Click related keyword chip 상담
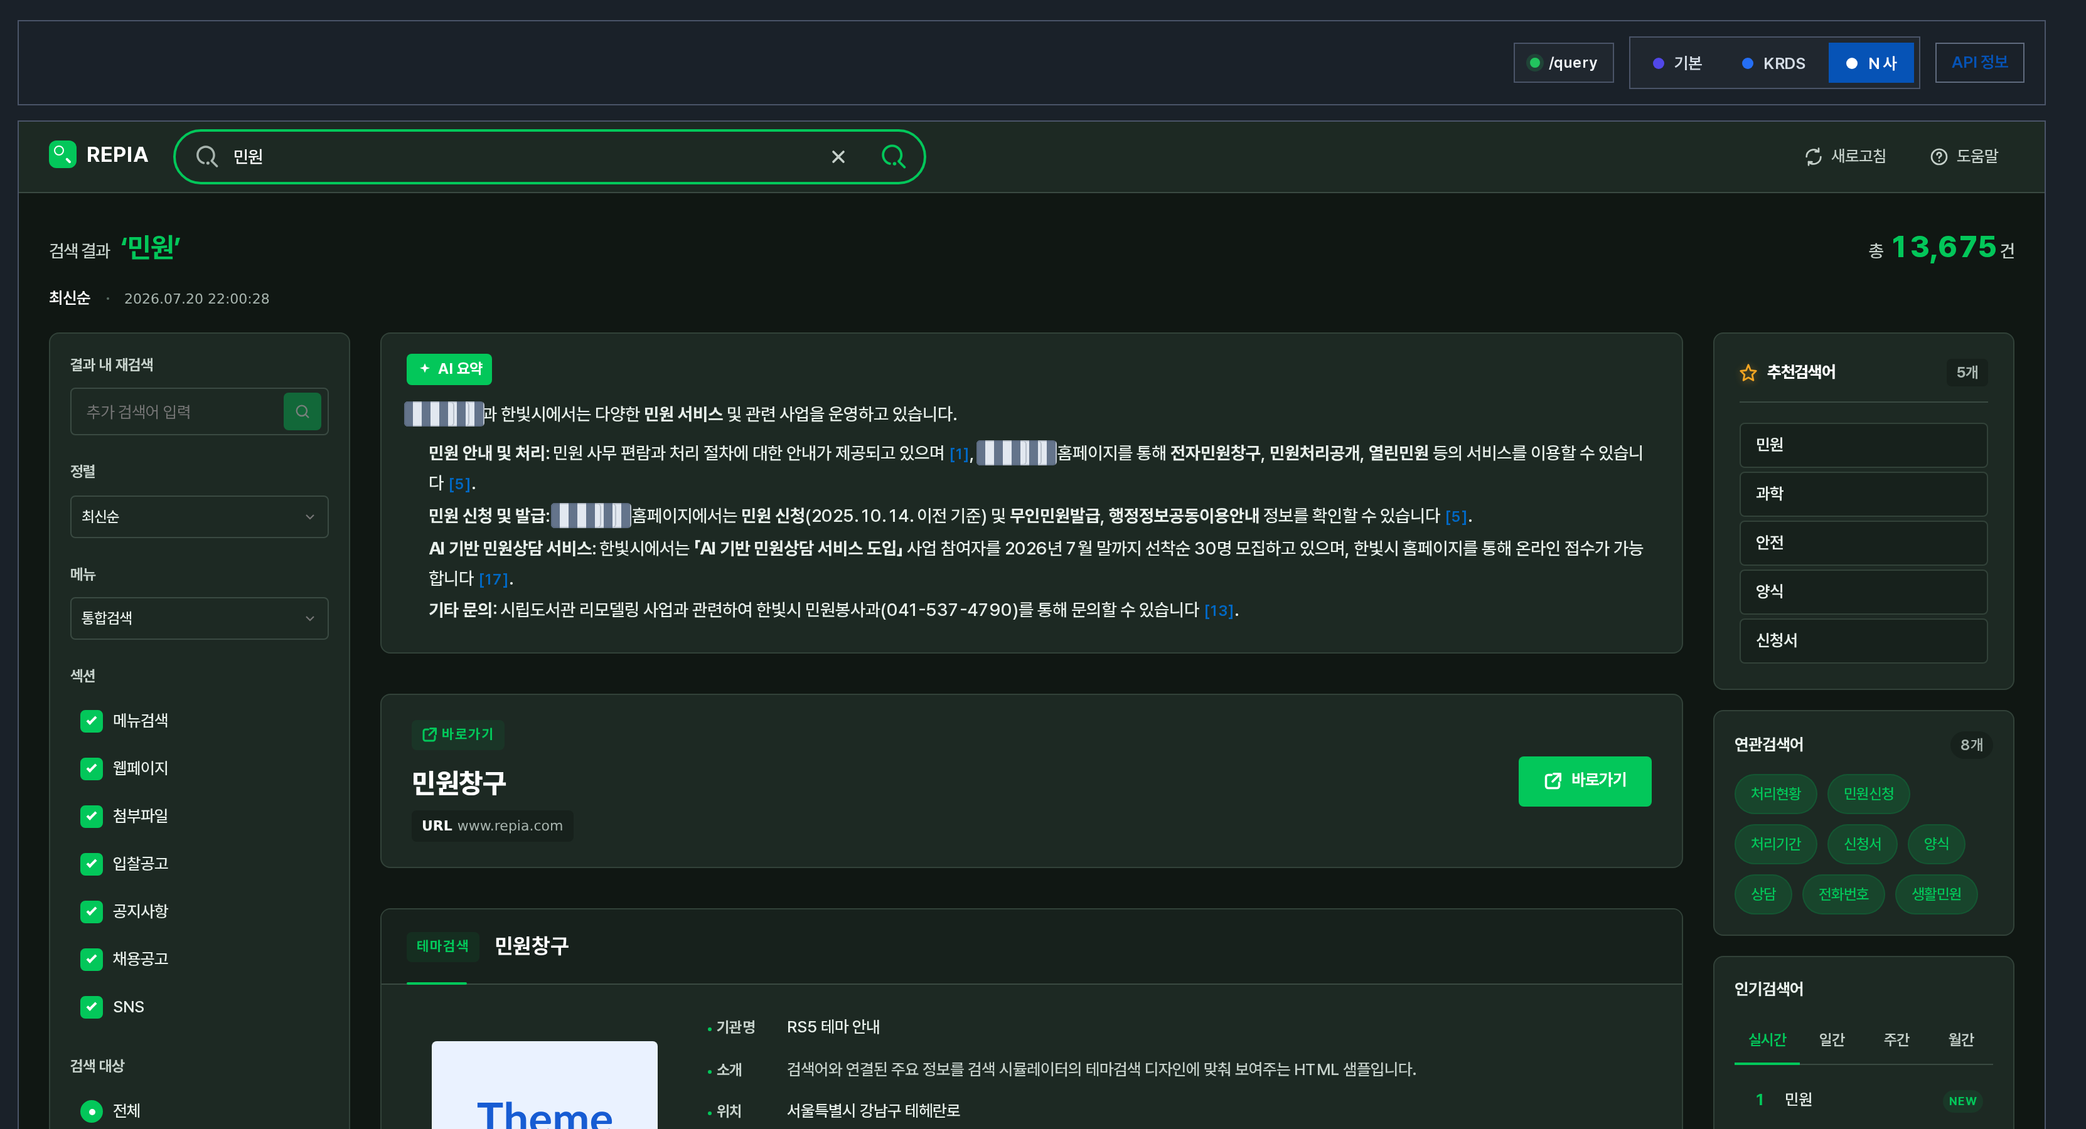The image size is (2086, 1129). [1763, 894]
